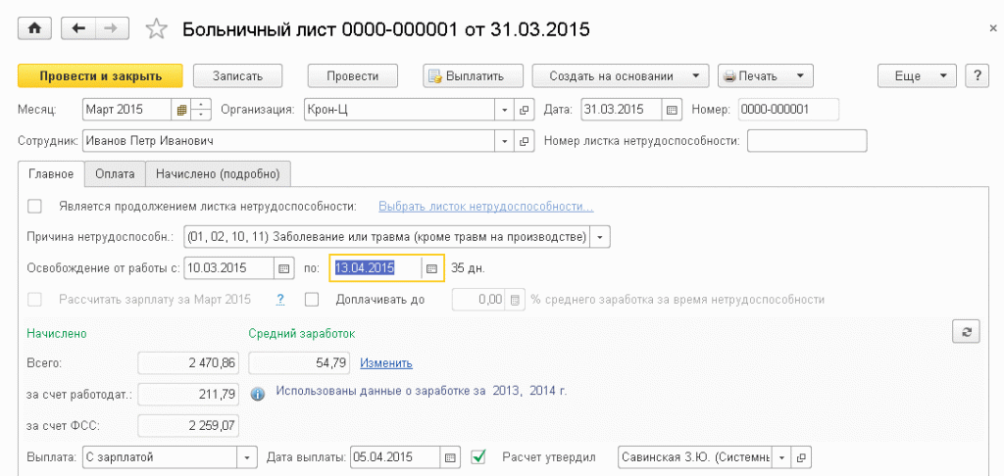The image size is (1004, 476).
Task: Enable the Доплачивать до checkbox
Action: [x=312, y=300]
